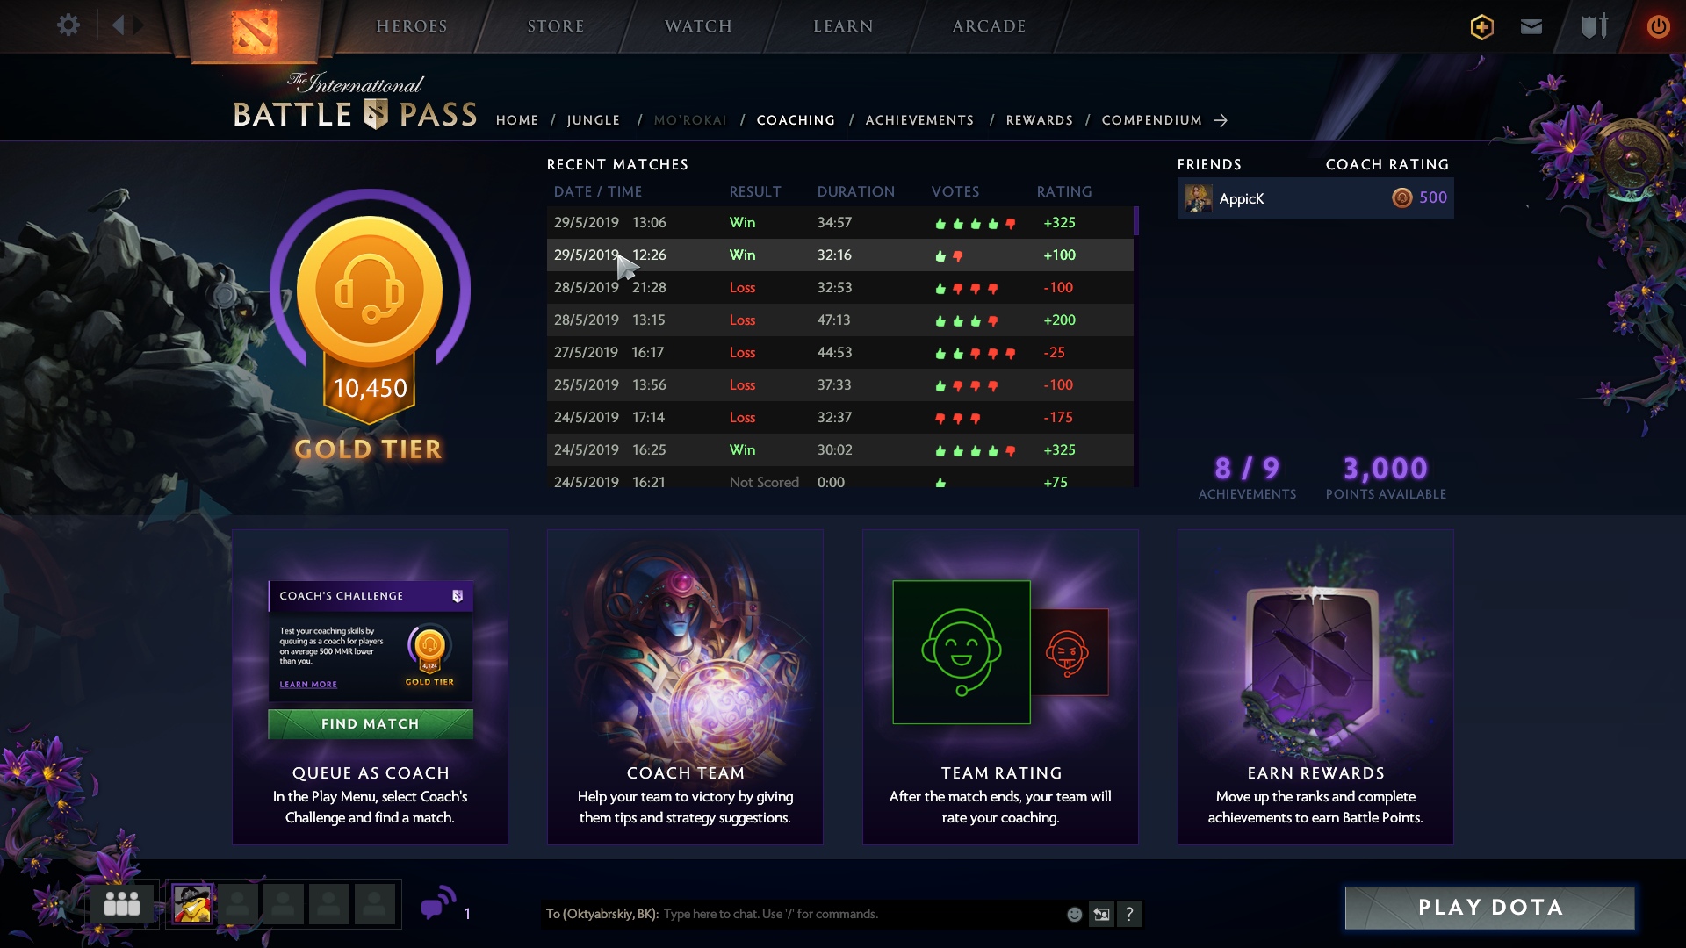Click the Dota 2 logo home icon
This screenshot has width=1686, height=948.
pos(255,31)
